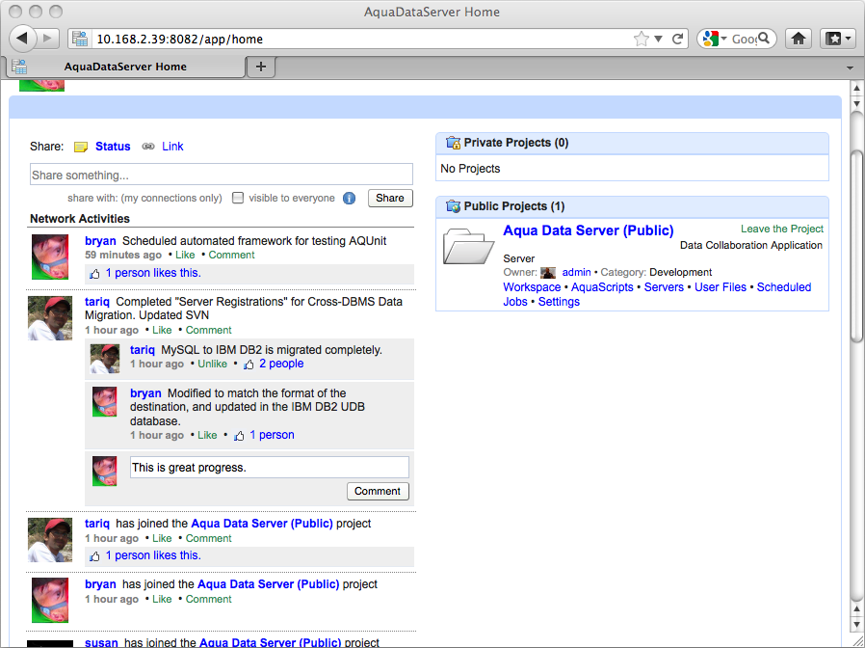Click the Private Projects lock folder icon
Screen dimensions: 865x648
[x=453, y=143]
